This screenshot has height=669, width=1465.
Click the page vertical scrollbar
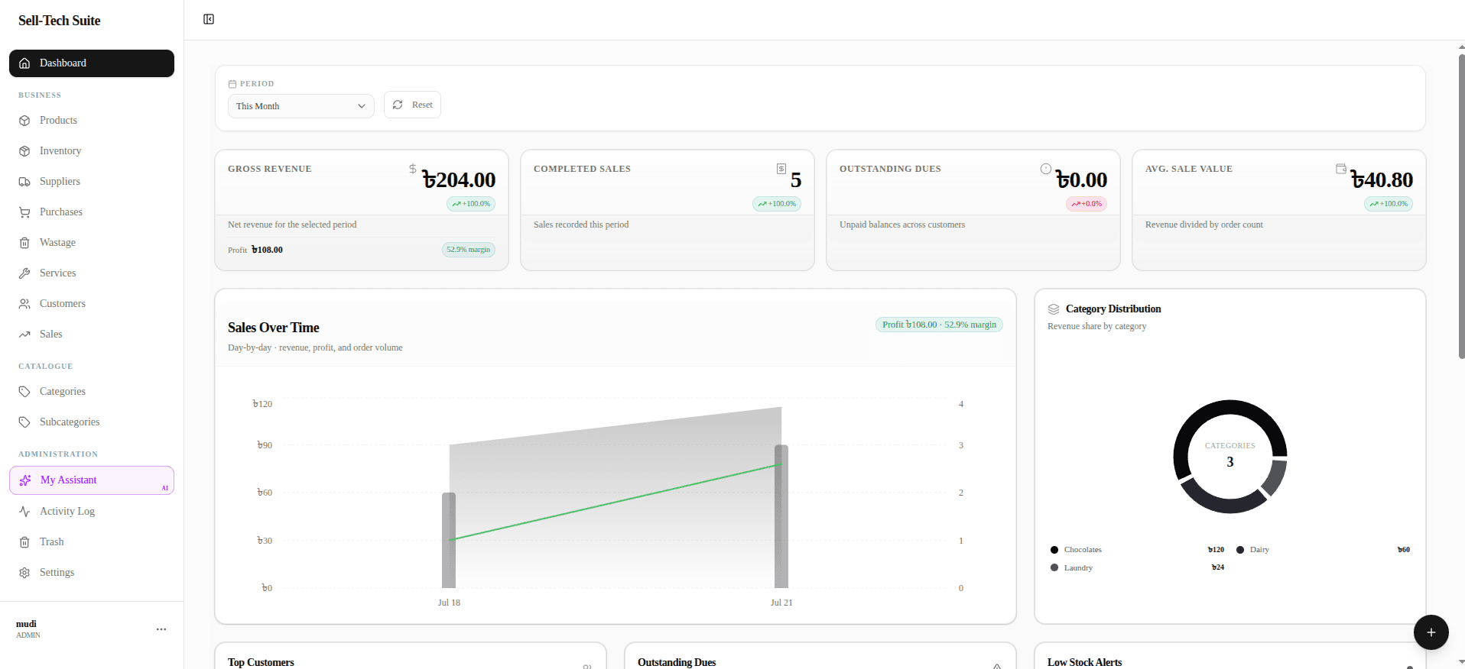click(x=1461, y=206)
